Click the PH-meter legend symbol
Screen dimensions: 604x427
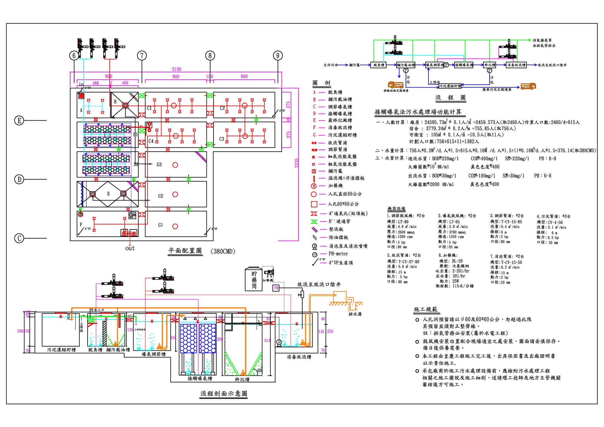pyautogui.click(x=315, y=254)
